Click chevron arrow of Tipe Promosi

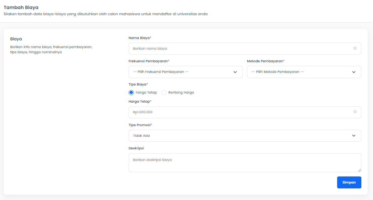(354, 135)
